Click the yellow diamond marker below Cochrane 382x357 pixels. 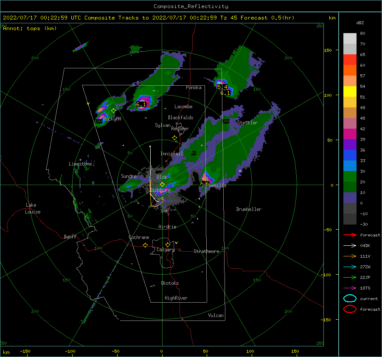click(146, 245)
